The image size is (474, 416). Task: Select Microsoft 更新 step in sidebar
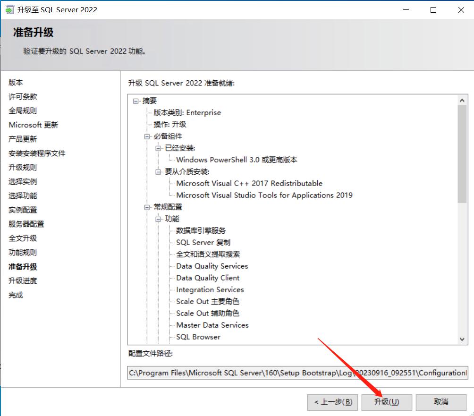click(x=33, y=125)
